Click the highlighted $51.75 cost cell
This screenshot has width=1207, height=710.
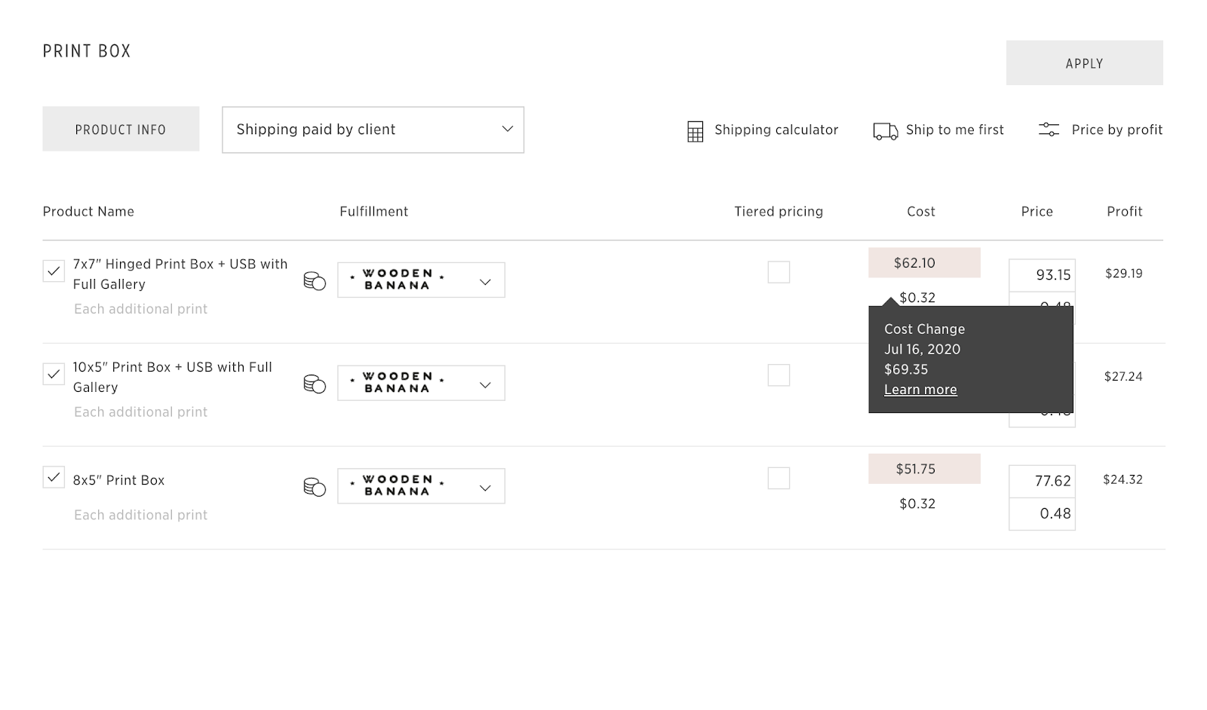pos(924,469)
